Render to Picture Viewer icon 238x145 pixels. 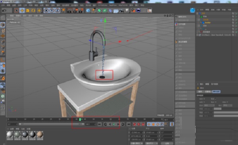coord(75,10)
